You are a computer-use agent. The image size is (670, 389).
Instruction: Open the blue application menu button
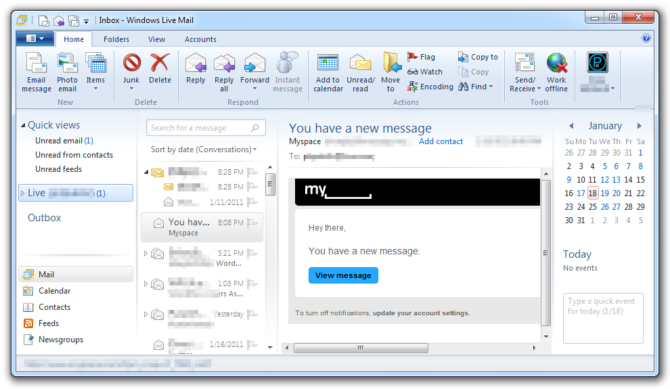(x=35, y=39)
